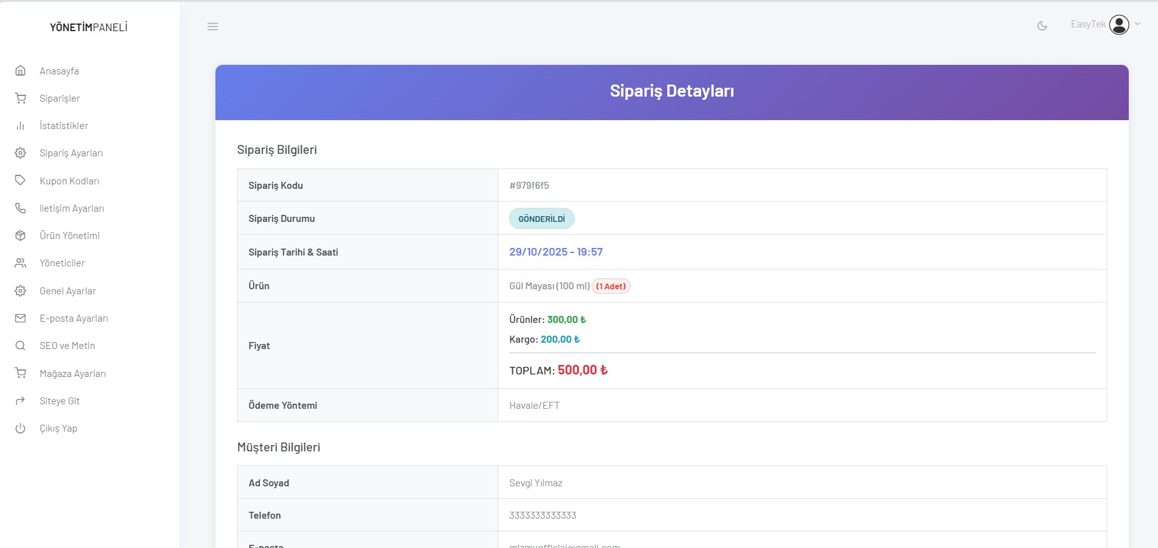Click the Siparişler cart icon
1158x548 pixels.
[x=20, y=98]
